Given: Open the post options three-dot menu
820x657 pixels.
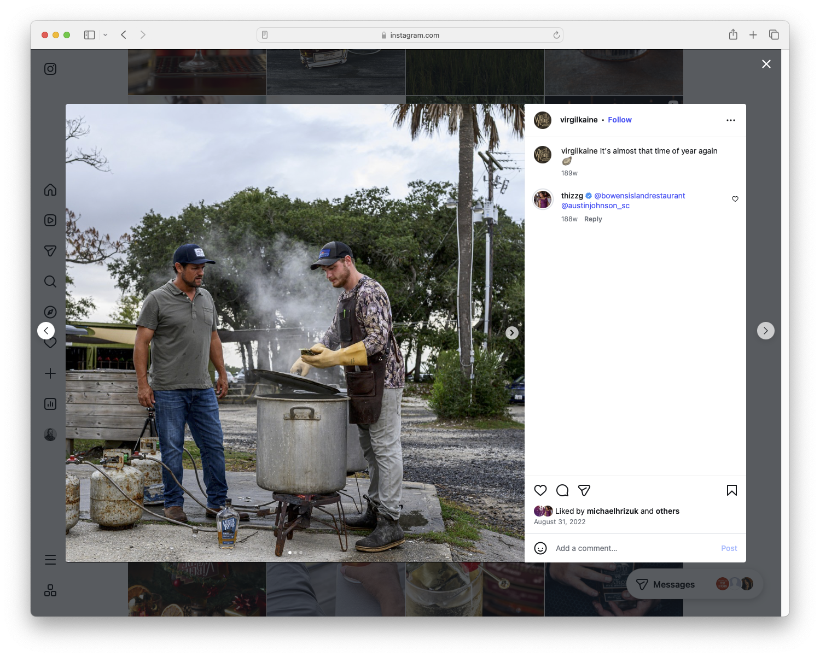Looking at the screenshot, I should click(x=731, y=120).
